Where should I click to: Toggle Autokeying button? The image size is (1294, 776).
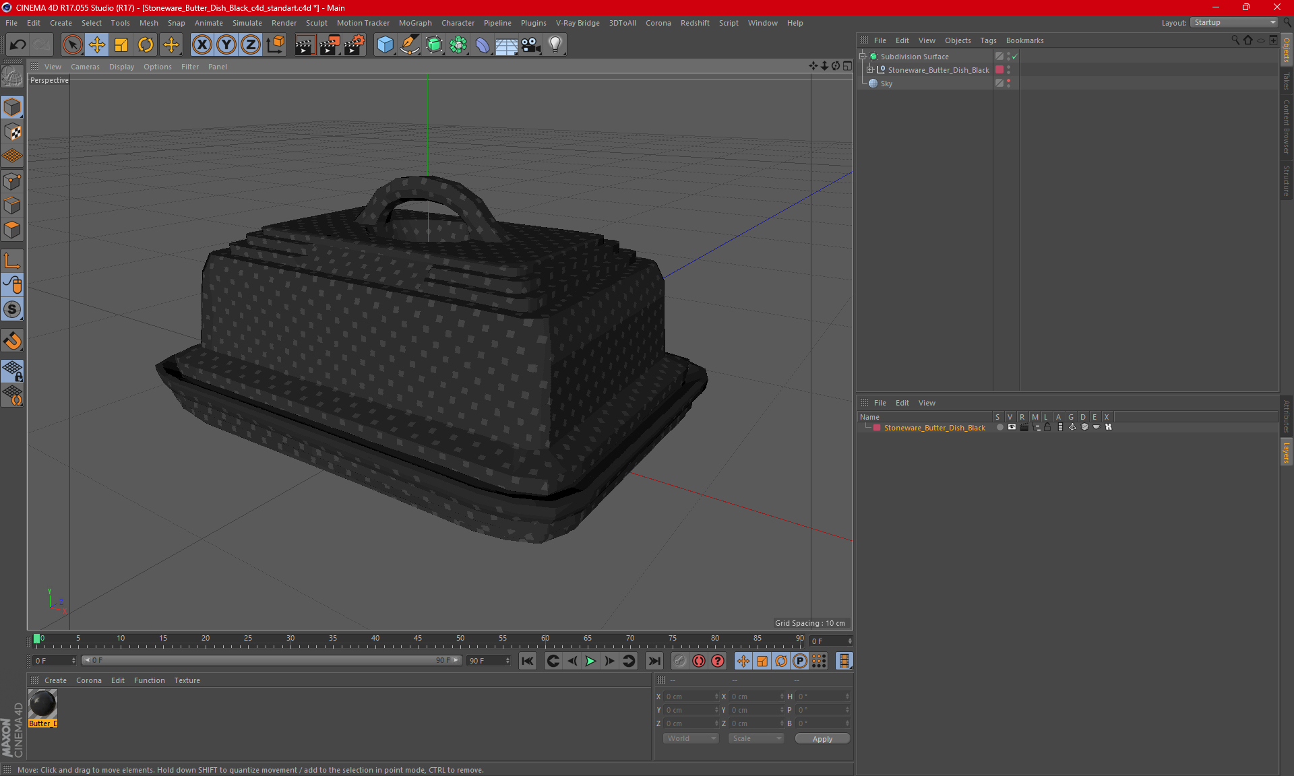pyautogui.click(x=699, y=661)
